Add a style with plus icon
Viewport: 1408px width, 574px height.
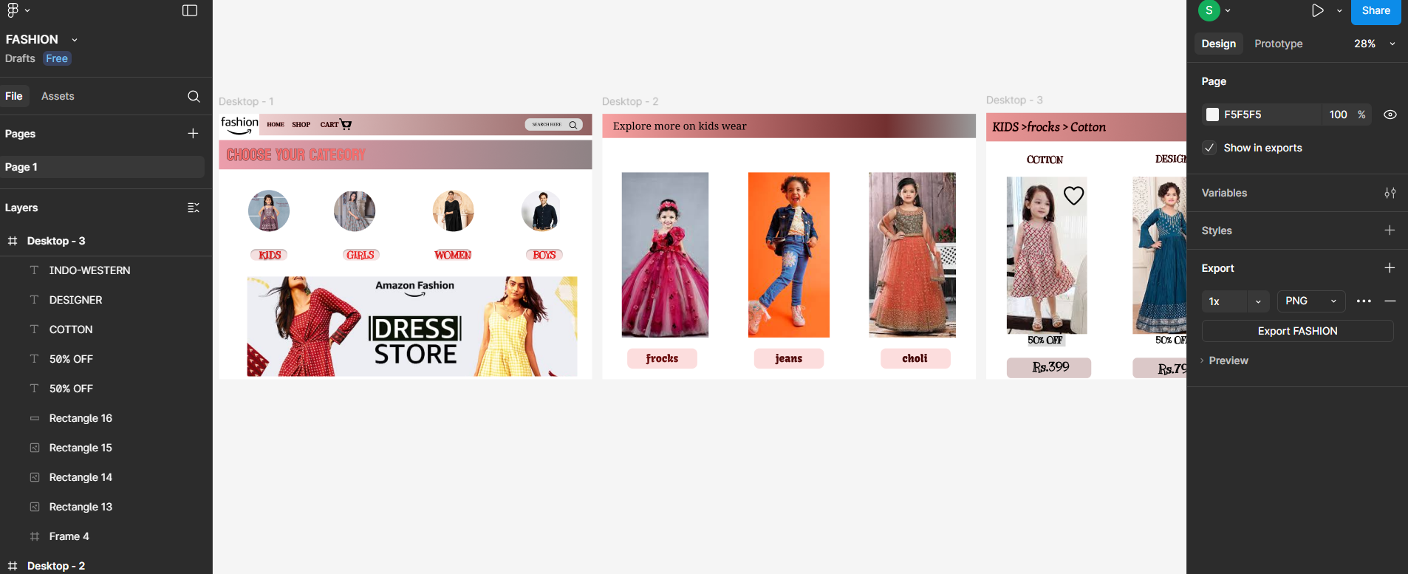1390,230
